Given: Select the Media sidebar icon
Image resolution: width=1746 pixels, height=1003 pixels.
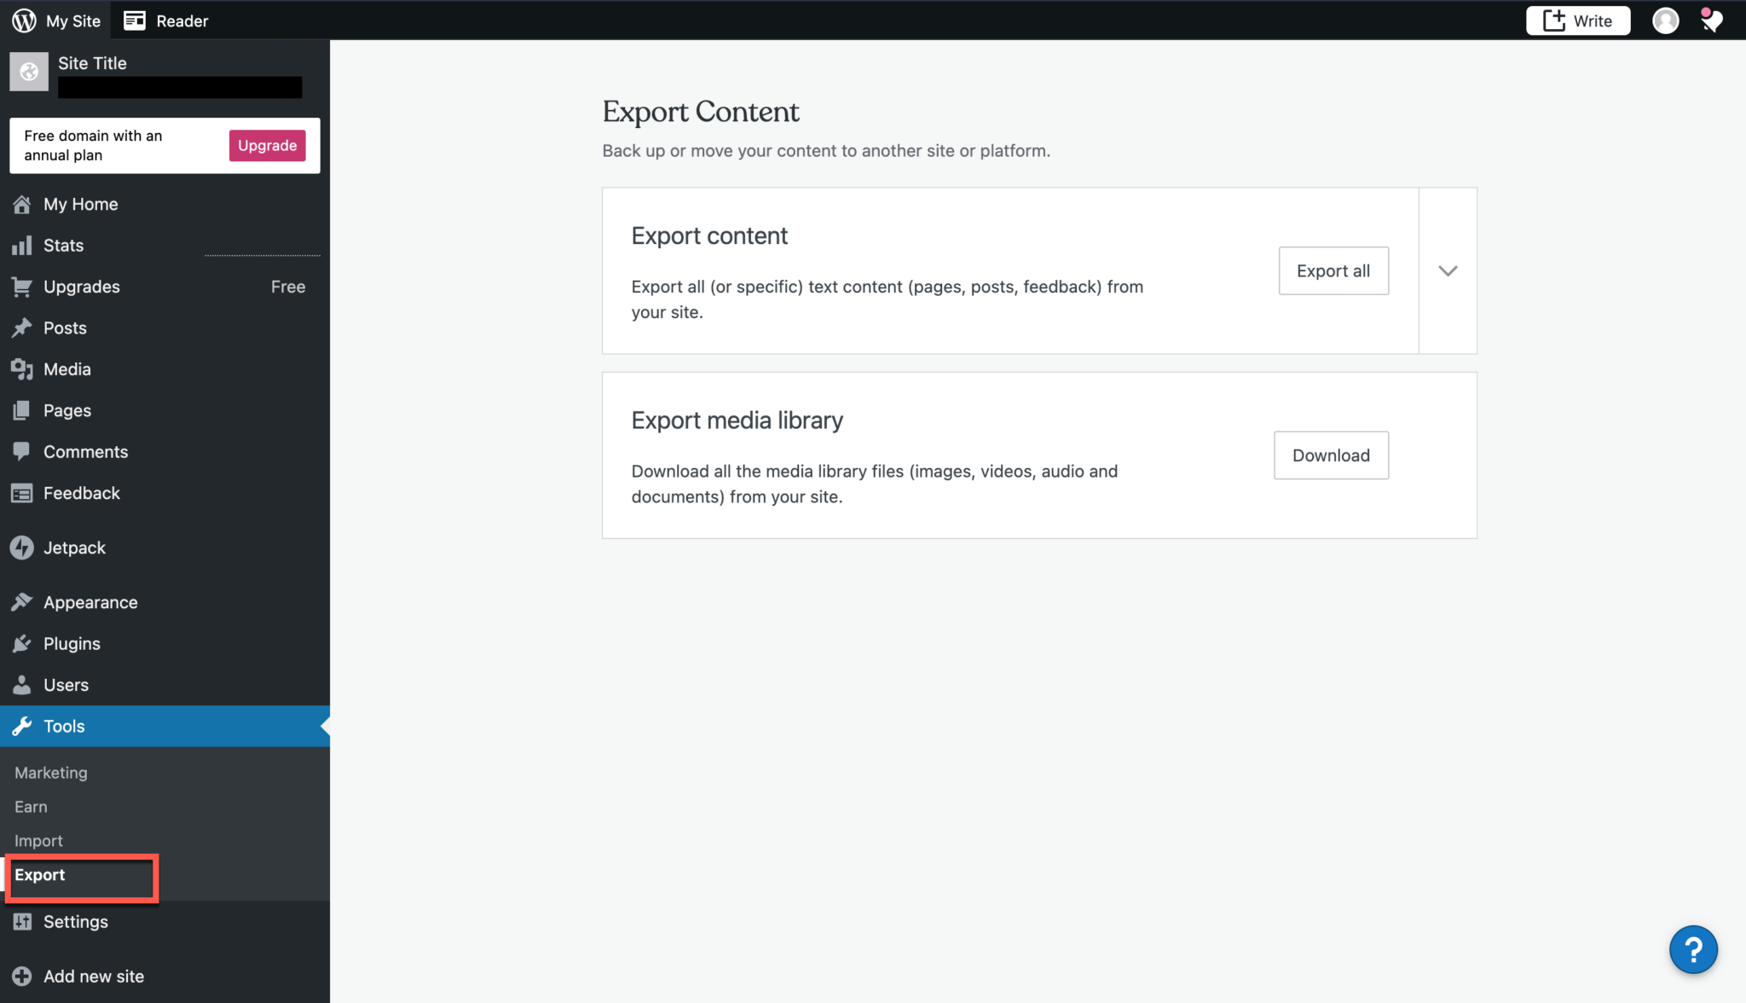Looking at the screenshot, I should coord(23,368).
